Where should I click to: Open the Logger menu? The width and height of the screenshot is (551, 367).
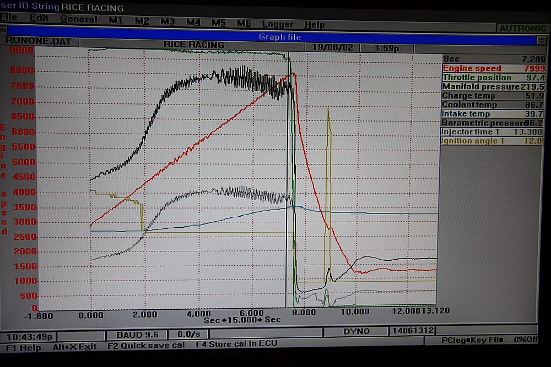click(278, 24)
